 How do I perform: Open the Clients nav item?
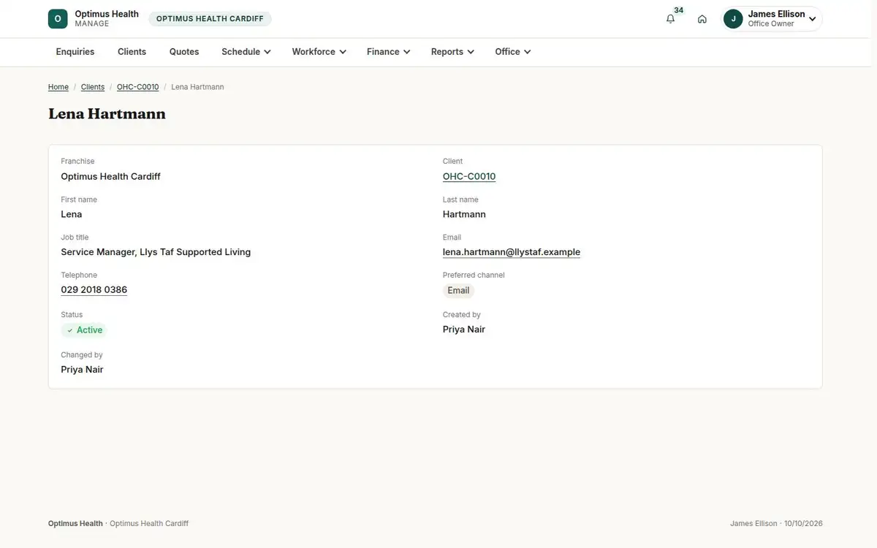coord(132,52)
